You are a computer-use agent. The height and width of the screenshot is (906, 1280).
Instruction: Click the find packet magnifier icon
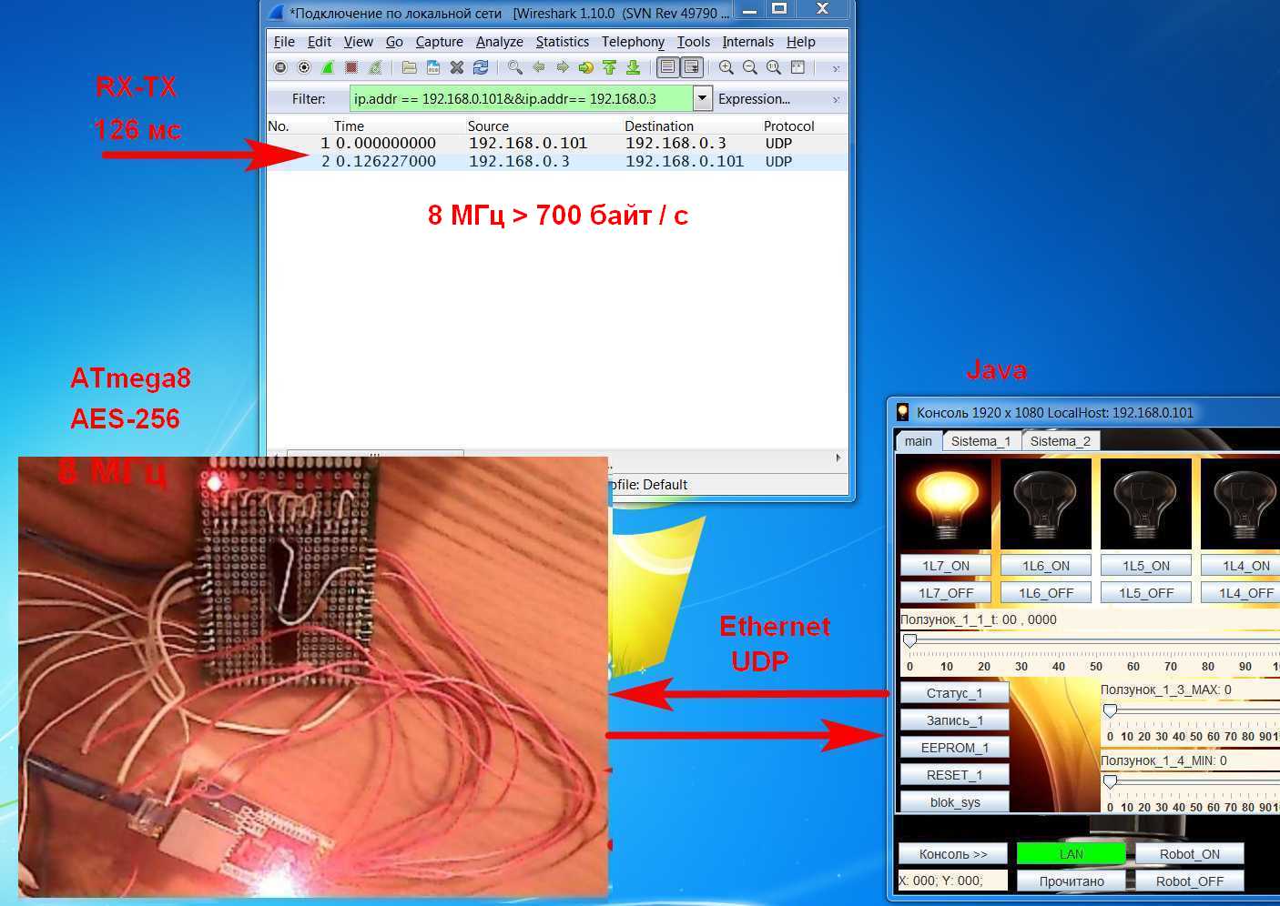(x=515, y=67)
